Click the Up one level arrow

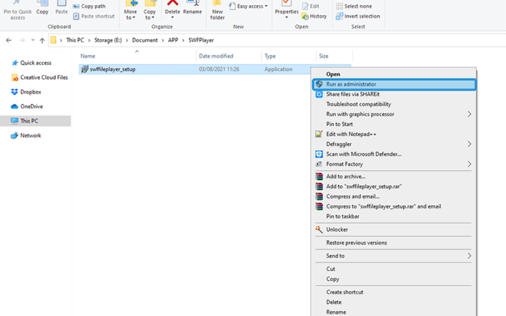[x=42, y=40]
